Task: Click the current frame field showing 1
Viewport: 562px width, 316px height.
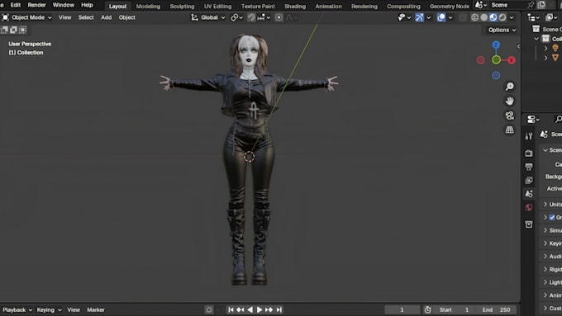Action: [402, 309]
